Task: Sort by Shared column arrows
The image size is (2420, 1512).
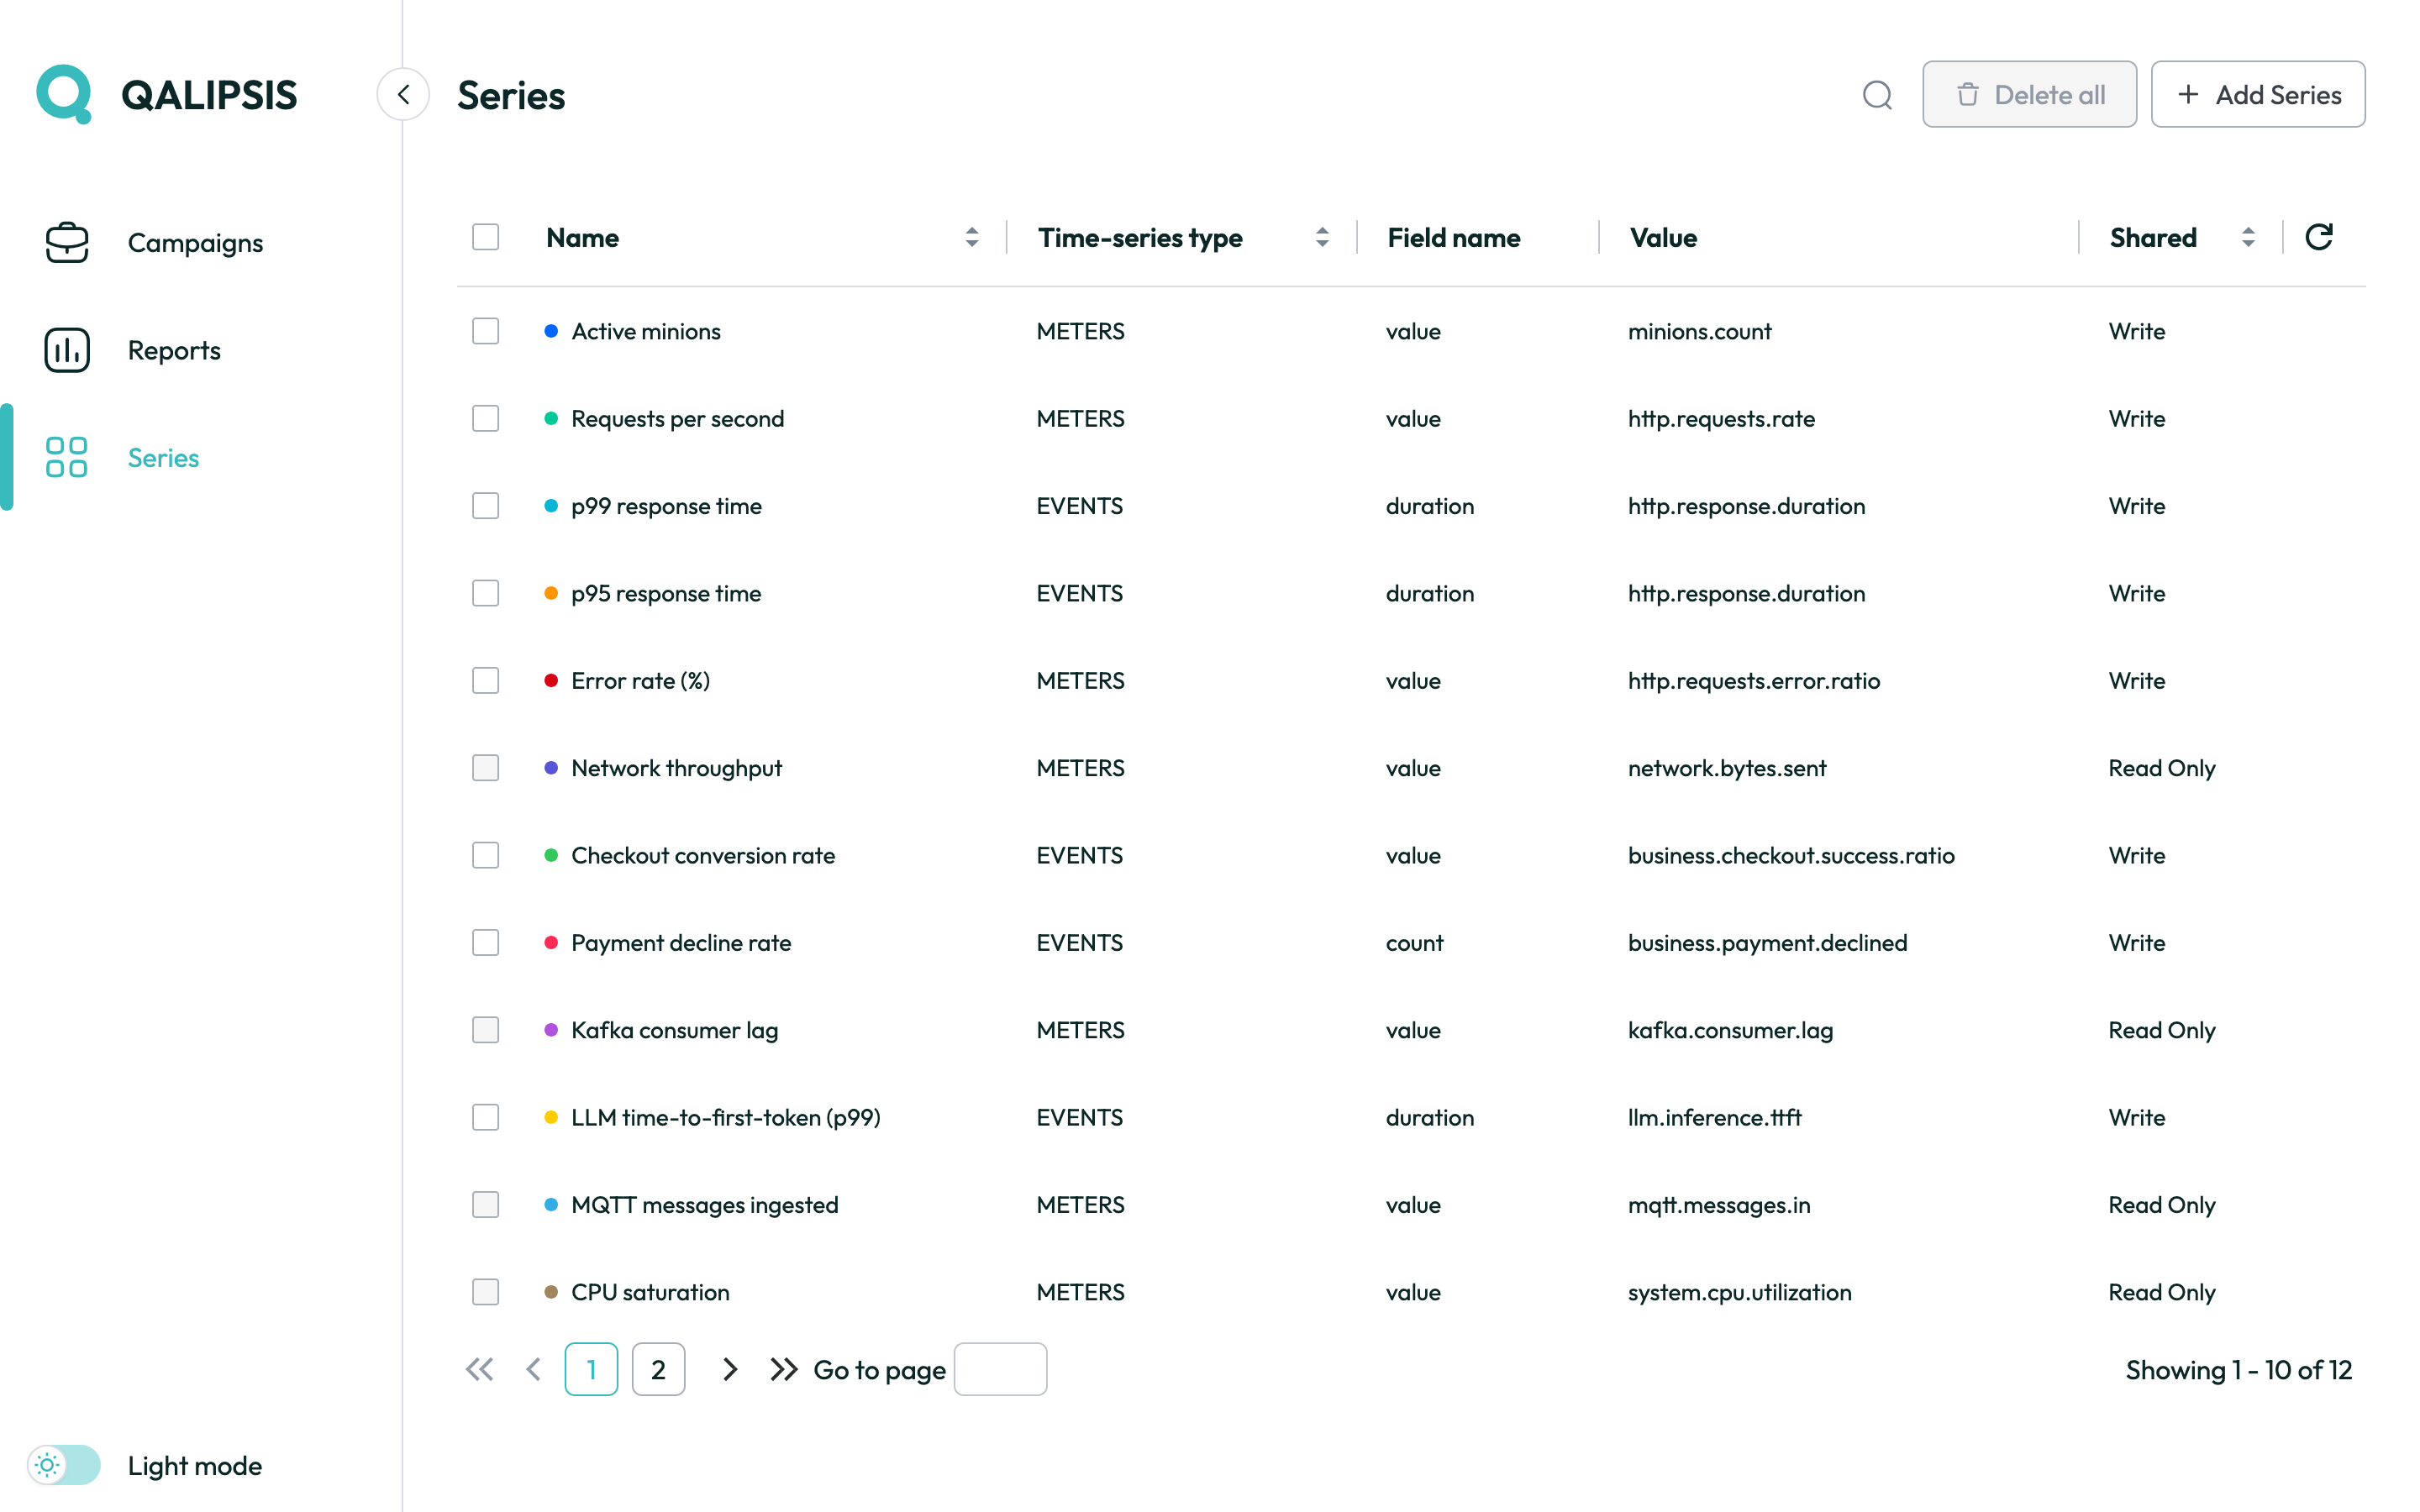Action: (2248, 237)
